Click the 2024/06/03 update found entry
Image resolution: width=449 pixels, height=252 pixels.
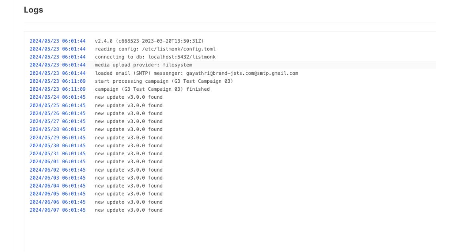pyautogui.click(x=129, y=178)
